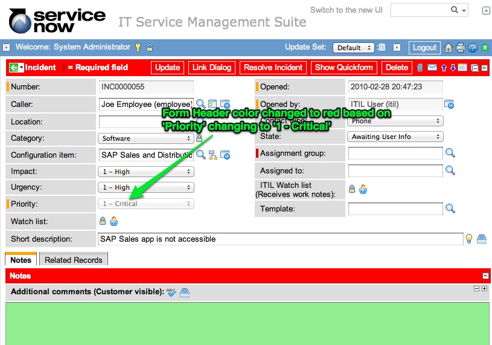Look up Configuration item with magnifier
This screenshot has height=345, width=492.
pos(200,155)
